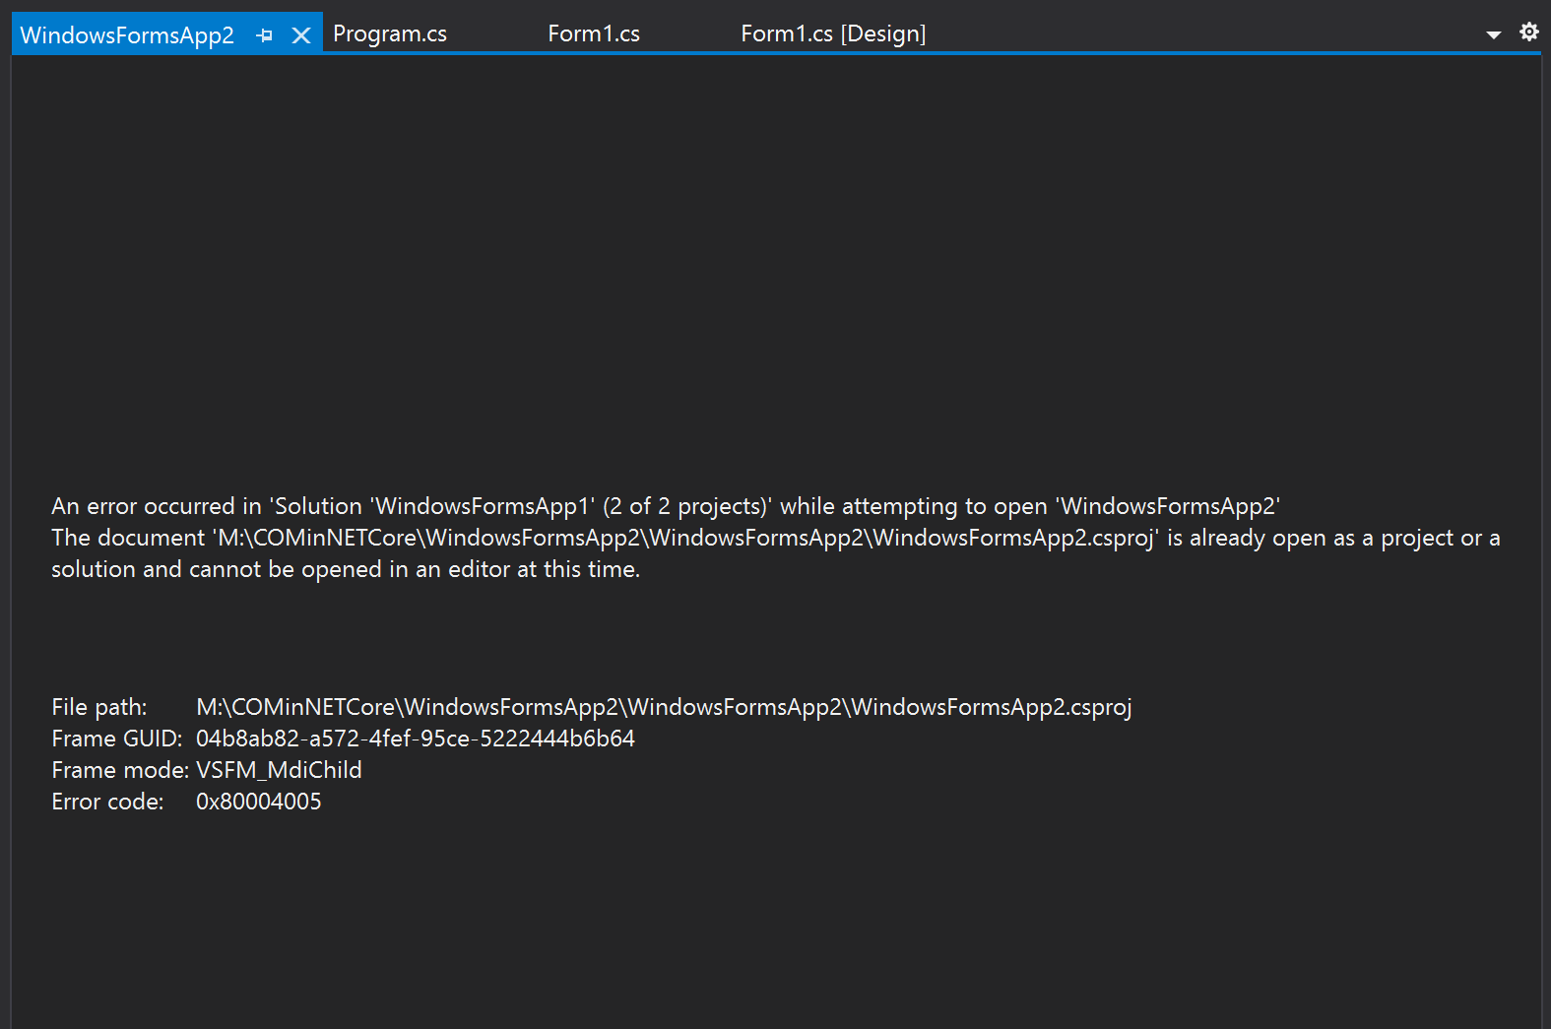
Task: Open the document tab settings gear
Action: click(x=1528, y=32)
